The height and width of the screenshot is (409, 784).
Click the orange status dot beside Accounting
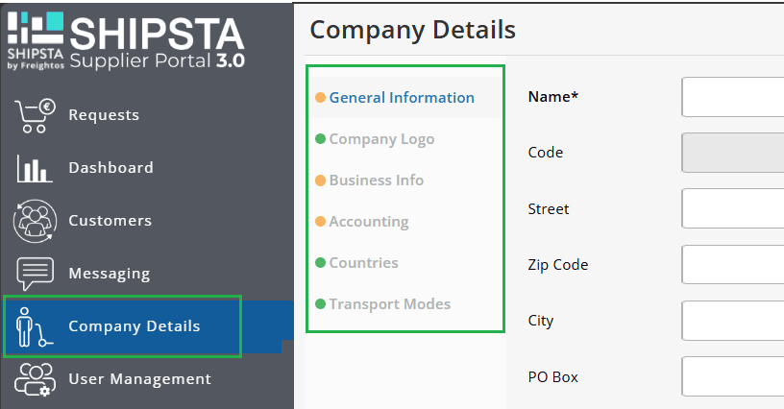point(321,221)
